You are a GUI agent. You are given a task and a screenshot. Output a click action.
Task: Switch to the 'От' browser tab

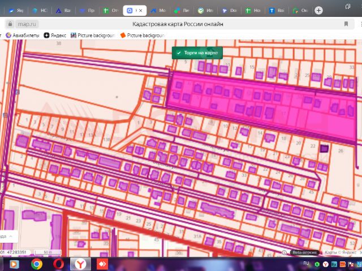tap(111, 11)
